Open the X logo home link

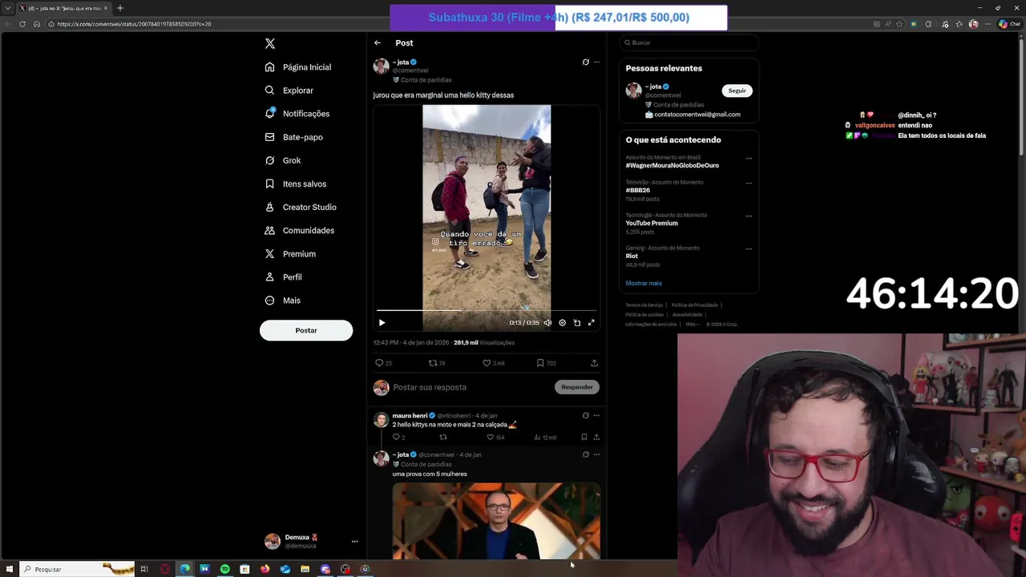click(270, 43)
